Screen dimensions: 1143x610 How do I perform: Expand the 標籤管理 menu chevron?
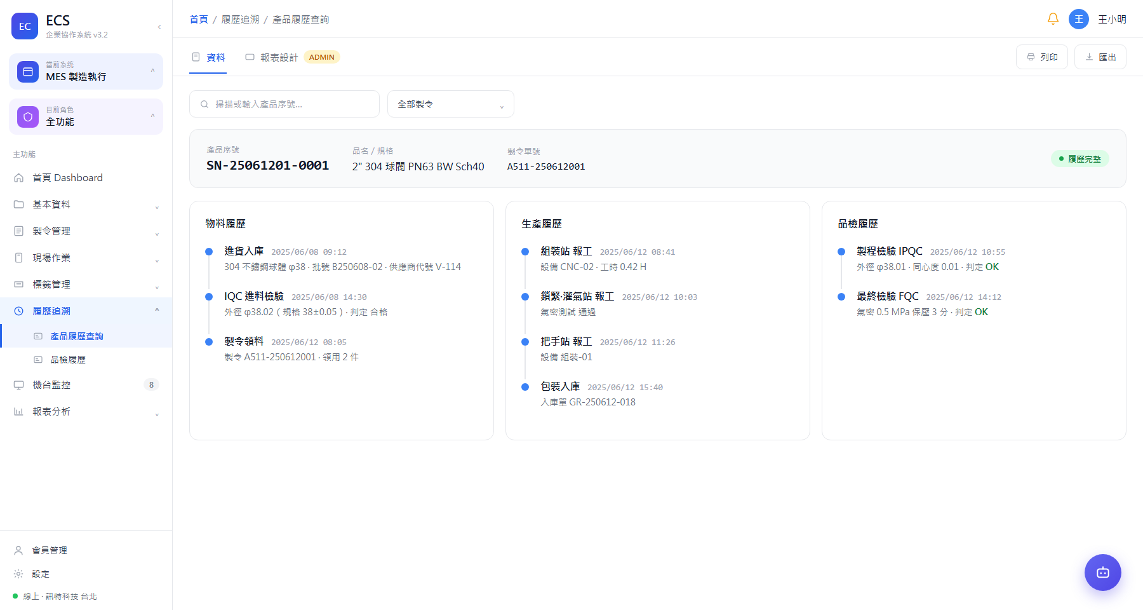click(x=157, y=287)
